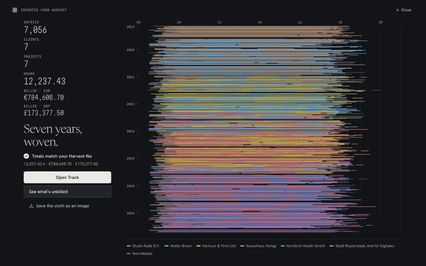Select Studio Kade B.V. pink legend swatch
426x266 pixels.
[129, 246]
